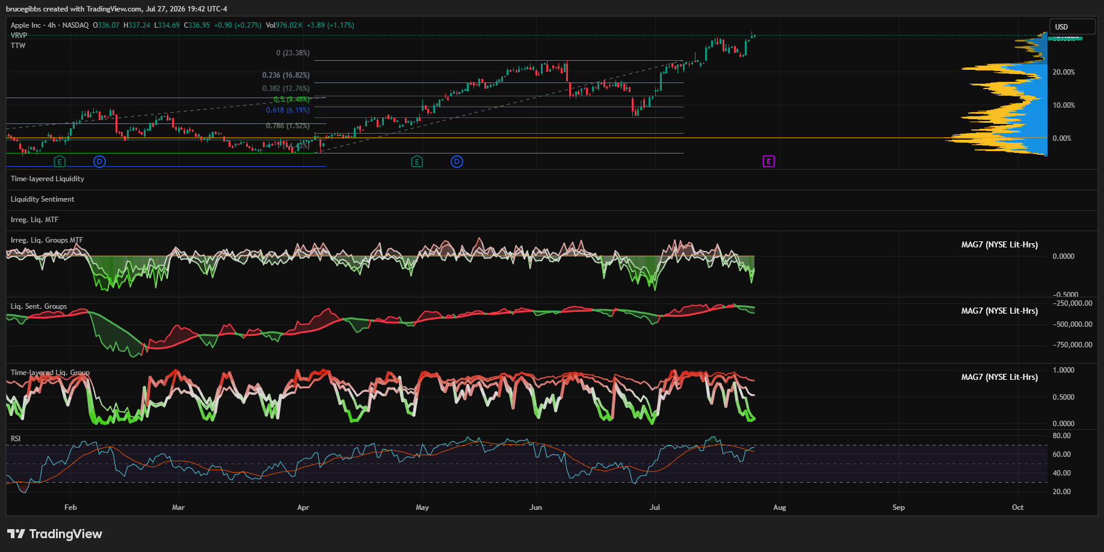Click the green earnings marker before Feb

pyautogui.click(x=59, y=161)
